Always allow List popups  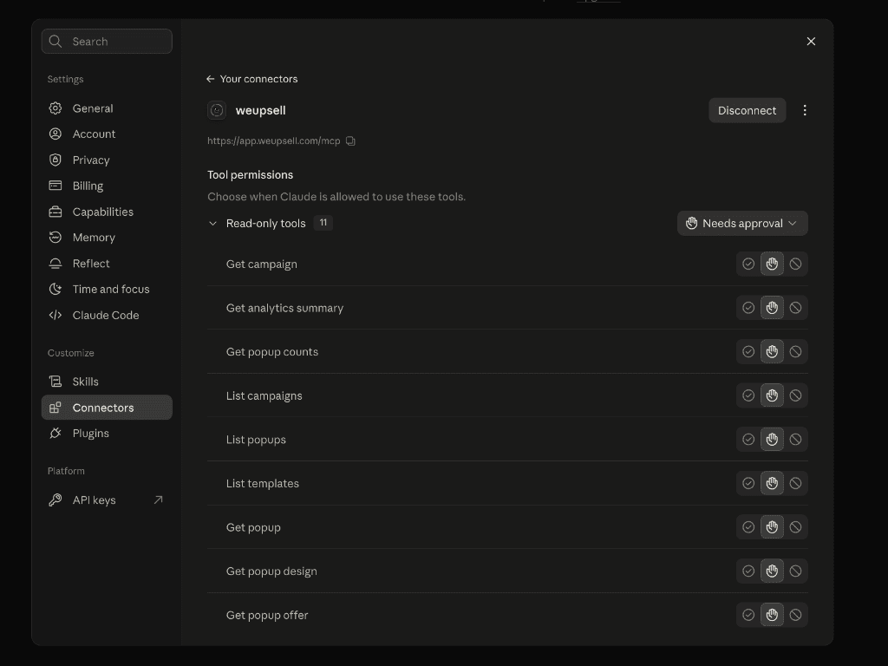pos(748,440)
